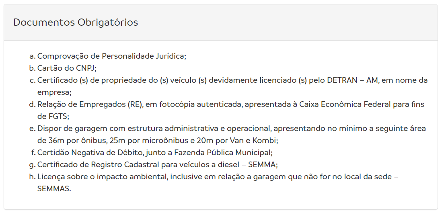Click the list marker letter 'h.'
Screen dimensions: 444x217
[x=32, y=177]
